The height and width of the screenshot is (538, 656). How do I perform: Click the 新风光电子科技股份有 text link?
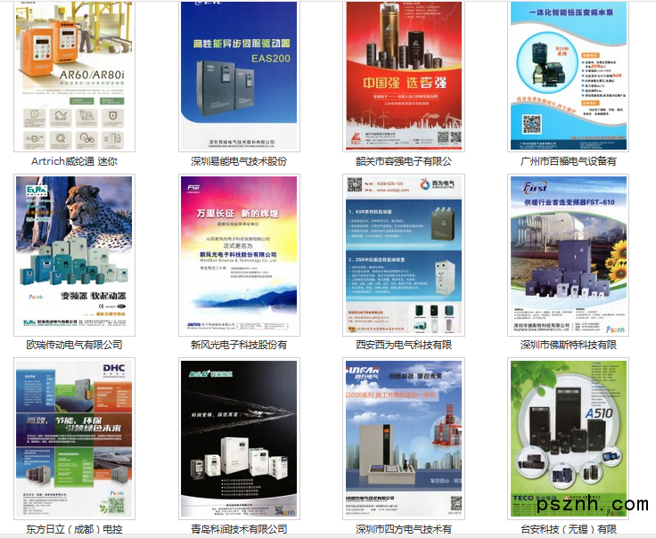(x=239, y=345)
